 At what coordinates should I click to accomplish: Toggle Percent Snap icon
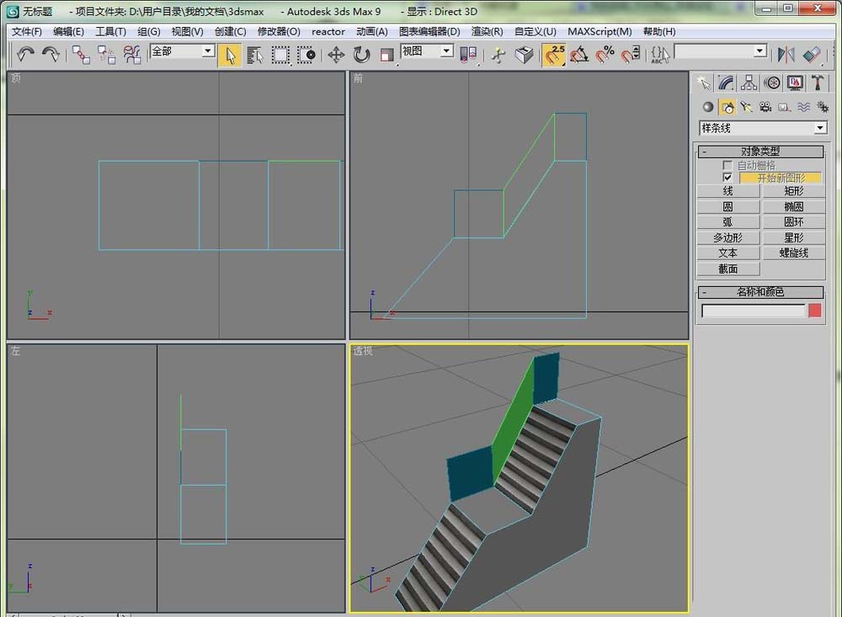(605, 55)
